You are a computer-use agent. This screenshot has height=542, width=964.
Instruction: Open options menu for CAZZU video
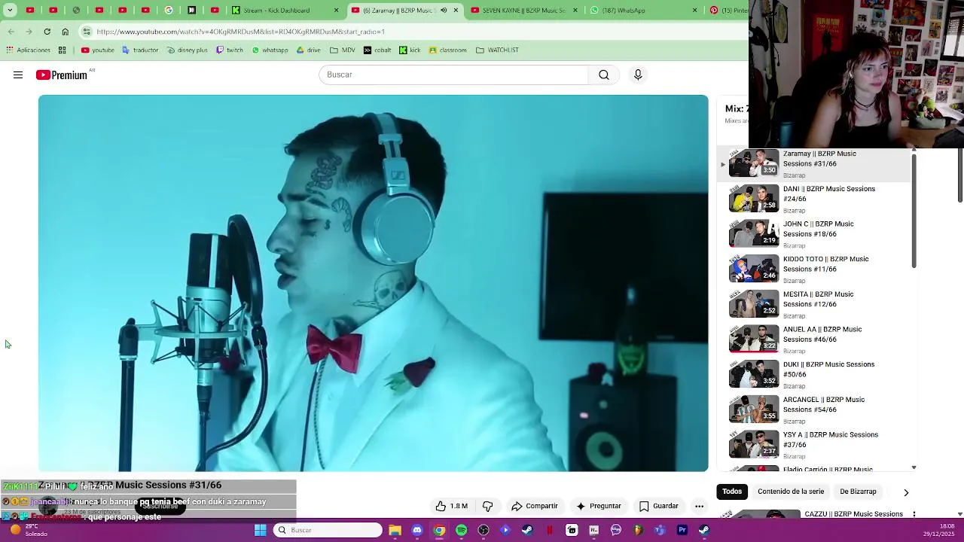pyautogui.click(x=914, y=514)
